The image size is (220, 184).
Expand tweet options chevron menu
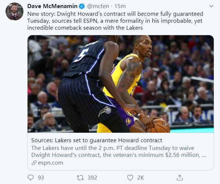[211, 6]
